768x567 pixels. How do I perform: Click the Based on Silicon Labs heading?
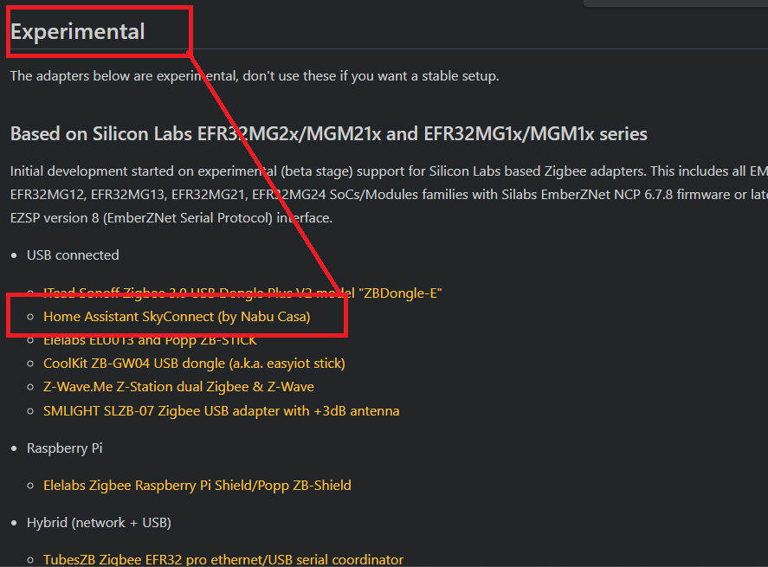coord(329,133)
